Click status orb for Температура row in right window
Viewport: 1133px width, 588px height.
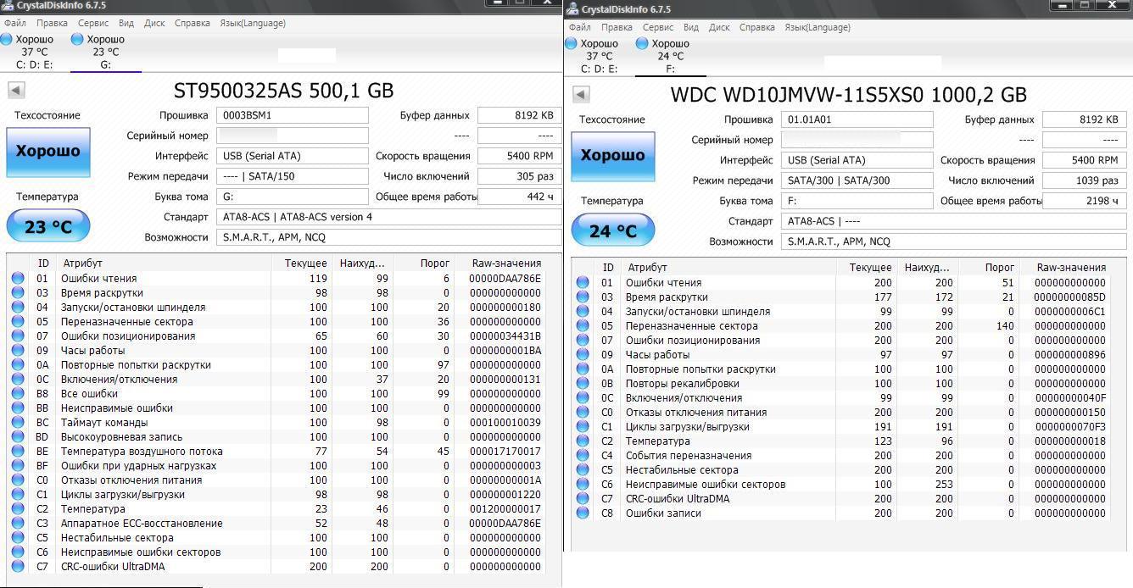pos(583,441)
